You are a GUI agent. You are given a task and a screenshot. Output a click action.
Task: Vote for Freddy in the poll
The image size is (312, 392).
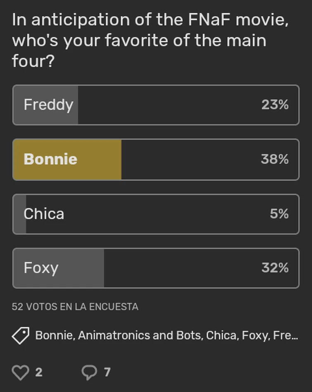click(x=48, y=105)
